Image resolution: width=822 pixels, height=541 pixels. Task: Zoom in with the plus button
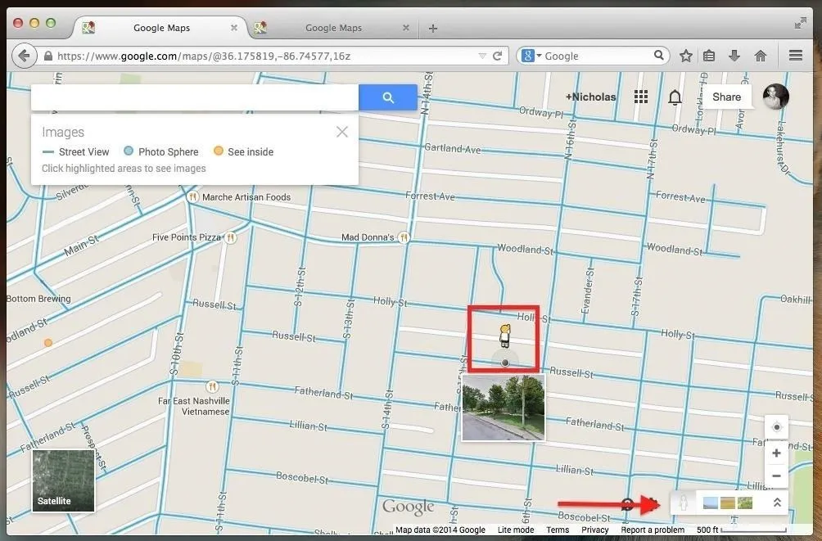pos(776,453)
